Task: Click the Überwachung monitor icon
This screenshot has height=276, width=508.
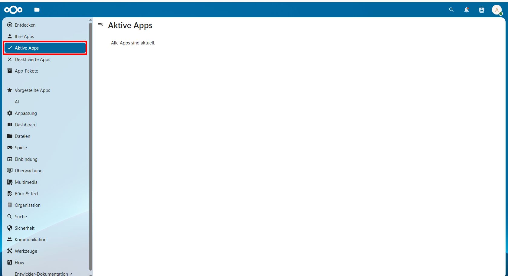Action: point(10,171)
